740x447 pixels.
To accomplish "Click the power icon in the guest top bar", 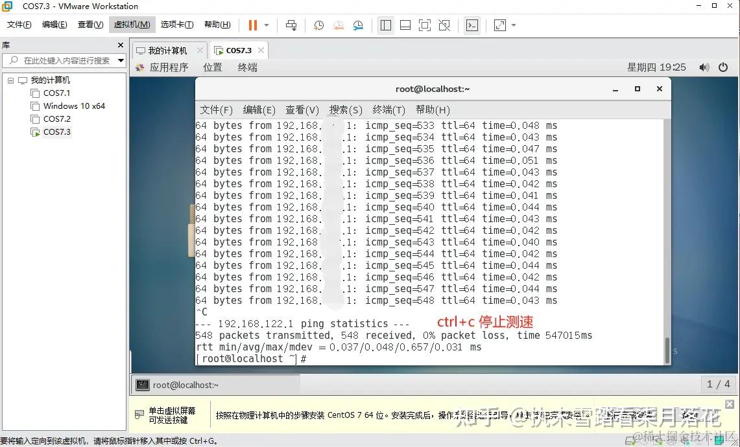I will click(x=724, y=66).
